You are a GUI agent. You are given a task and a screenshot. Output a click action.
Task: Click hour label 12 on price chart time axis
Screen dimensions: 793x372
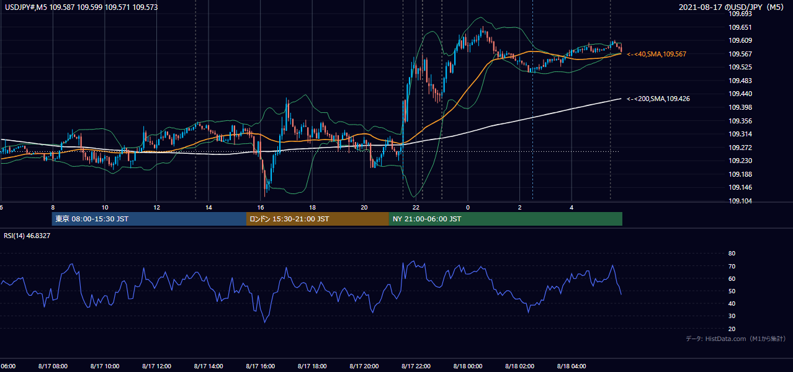(x=157, y=208)
